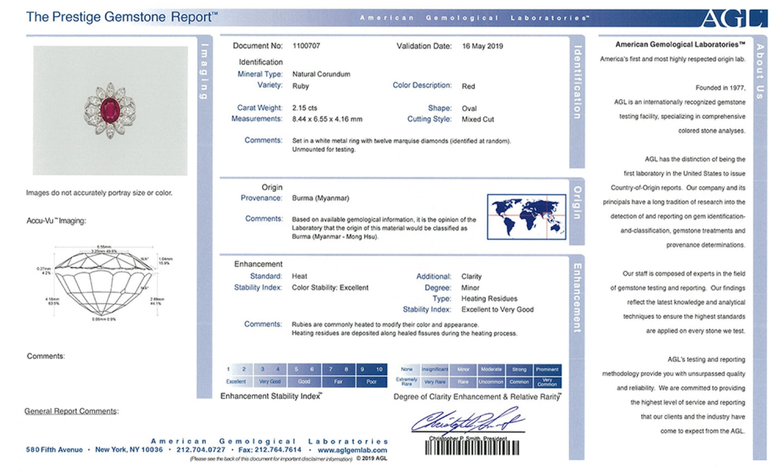Open the www.aglgemlab.com website link
Image resolution: width=784 pixels, height=476 pixels.
pos(352,450)
